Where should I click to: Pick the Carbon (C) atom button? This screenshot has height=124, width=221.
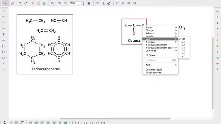pos(218,23)
